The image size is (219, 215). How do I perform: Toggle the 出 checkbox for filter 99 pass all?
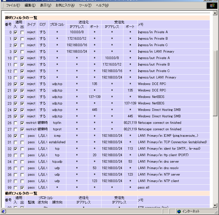[22, 188]
